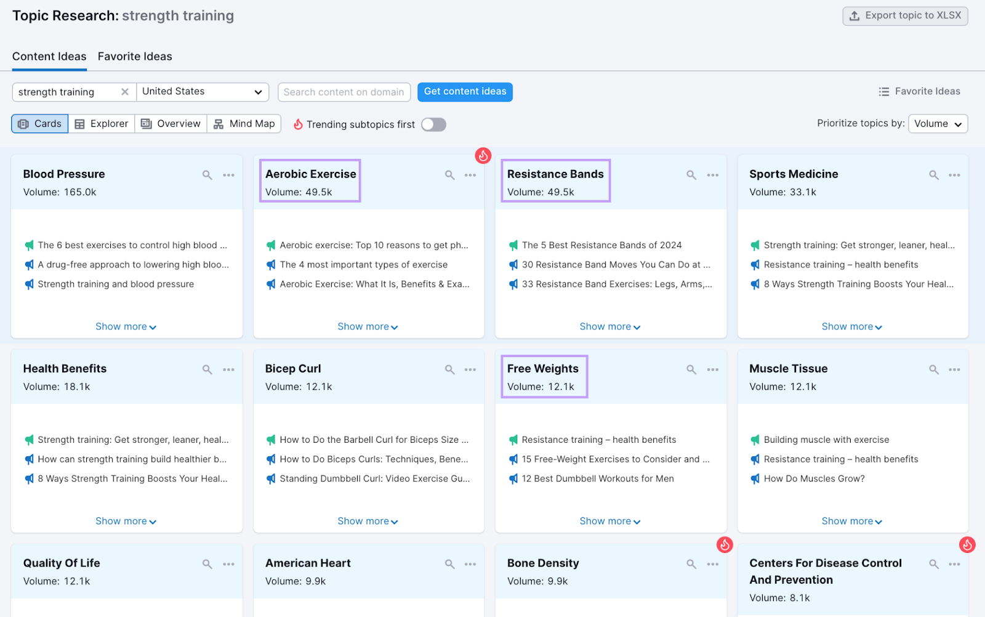Viewport: 985px width, 617px height.
Task: Export topic to XLSX
Action: point(904,15)
